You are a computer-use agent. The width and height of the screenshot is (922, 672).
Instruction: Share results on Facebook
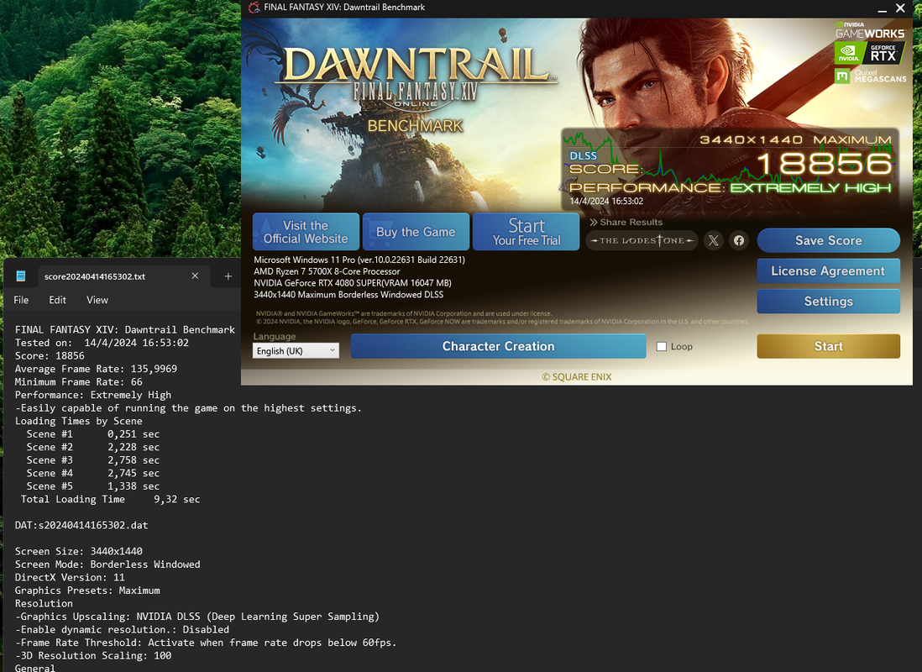pos(739,240)
